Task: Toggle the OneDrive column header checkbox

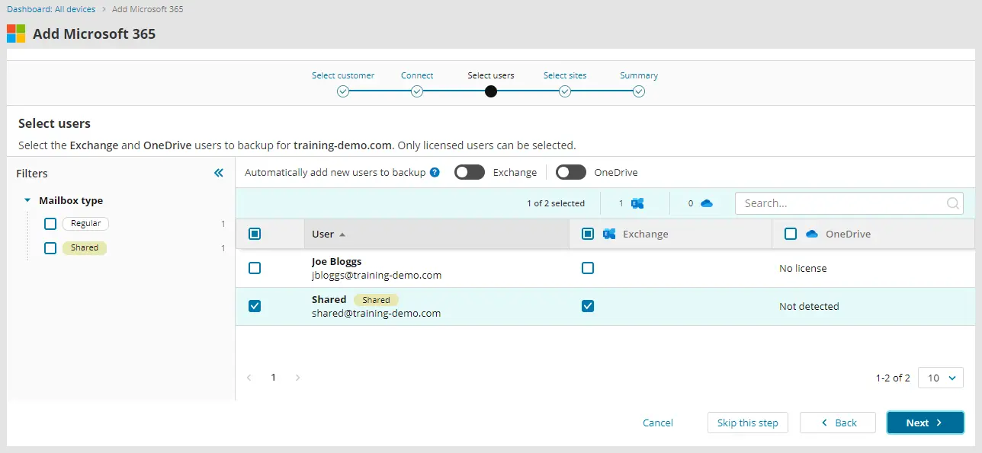Action: click(791, 234)
